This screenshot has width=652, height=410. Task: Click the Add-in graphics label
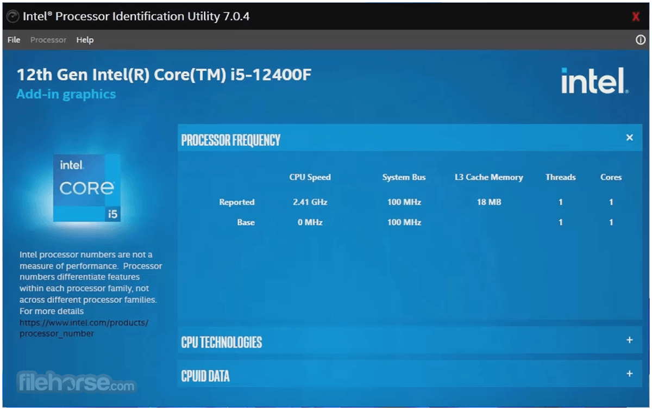click(66, 94)
